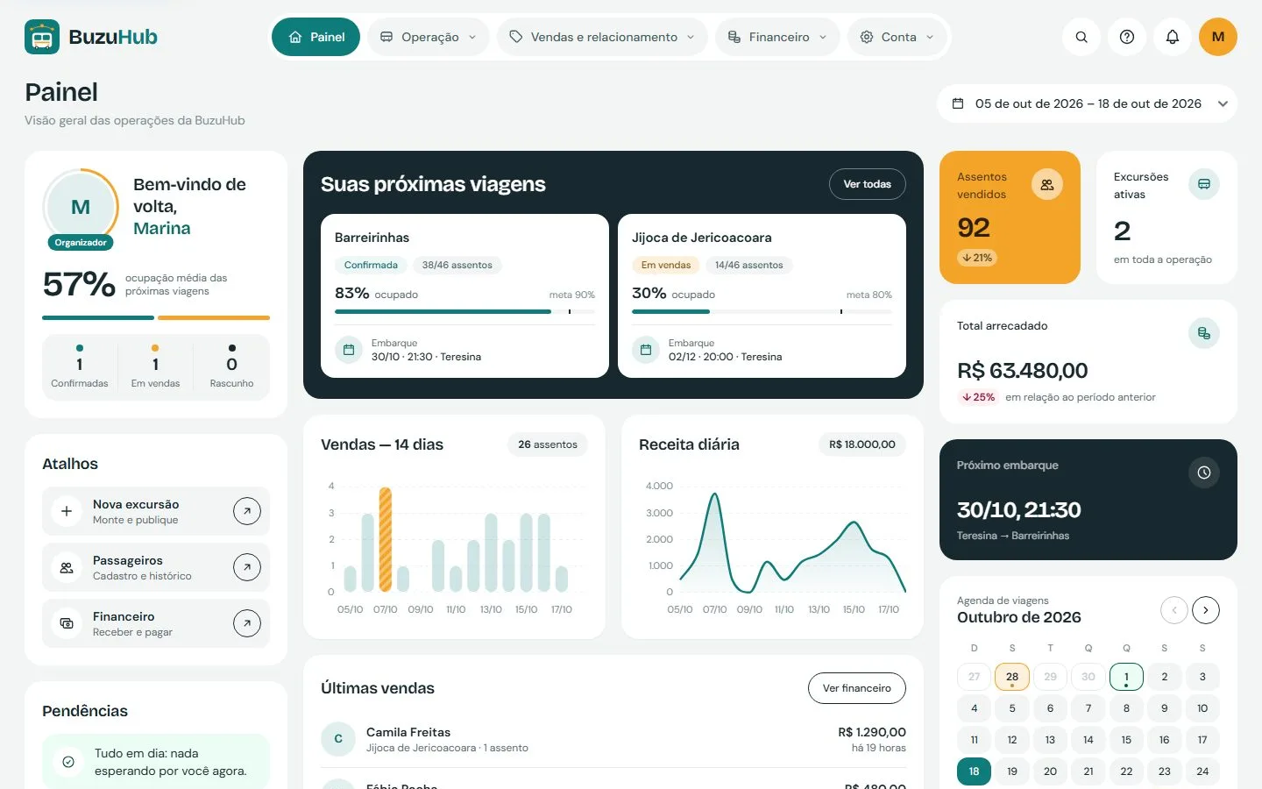Click the Camila Freitas sale row
Screen dimensions: 1262x789
pos(613,739)
